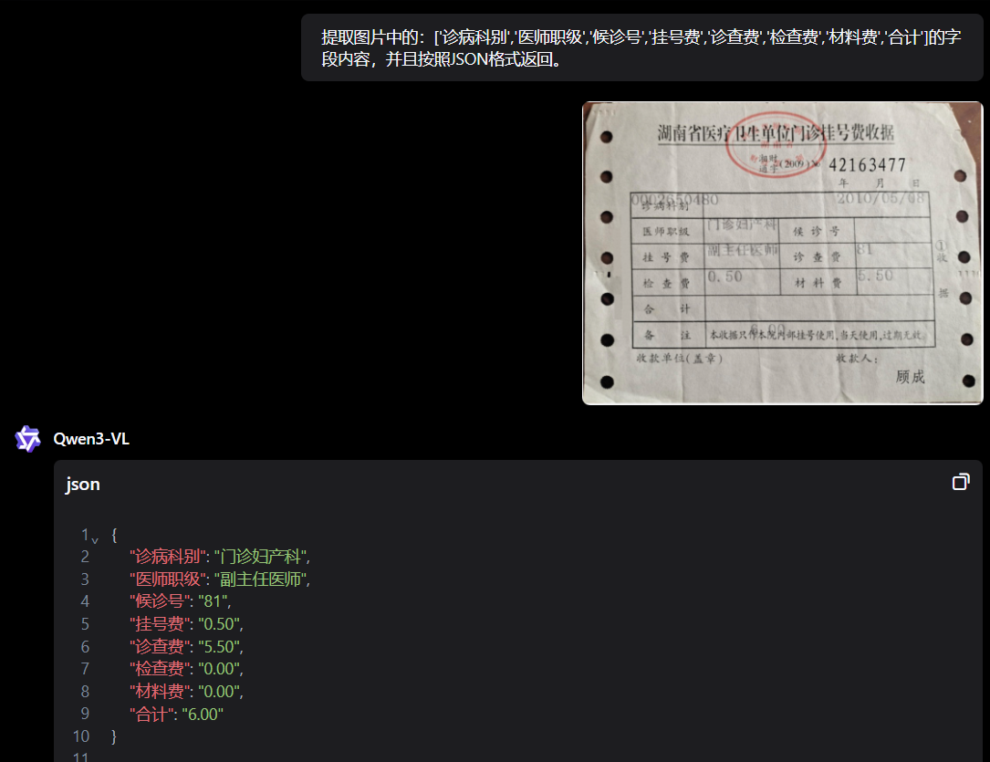This screenshot has height=762, width=990.
Task: Click the "6.00" total value
Action: (203, 714)
